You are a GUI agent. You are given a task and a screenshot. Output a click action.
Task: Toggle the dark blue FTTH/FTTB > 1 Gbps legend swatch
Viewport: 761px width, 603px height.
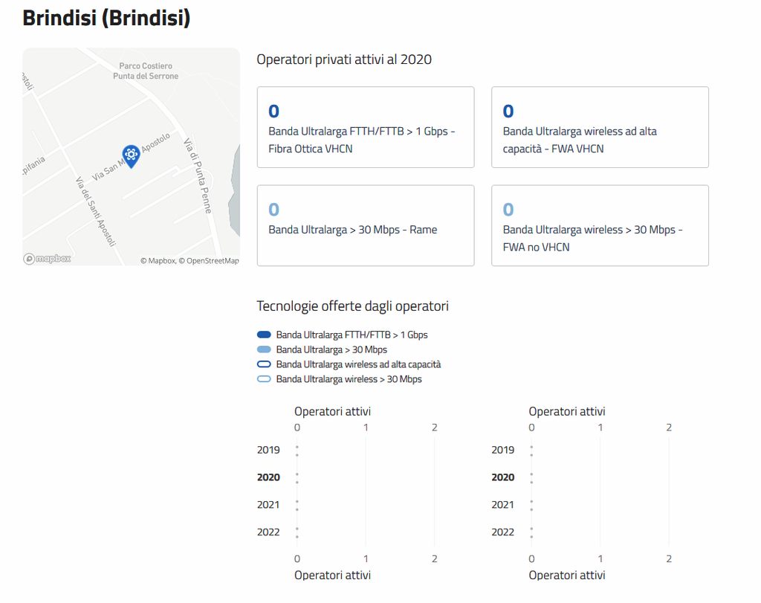pyautogui.click(x=264, y=335)
